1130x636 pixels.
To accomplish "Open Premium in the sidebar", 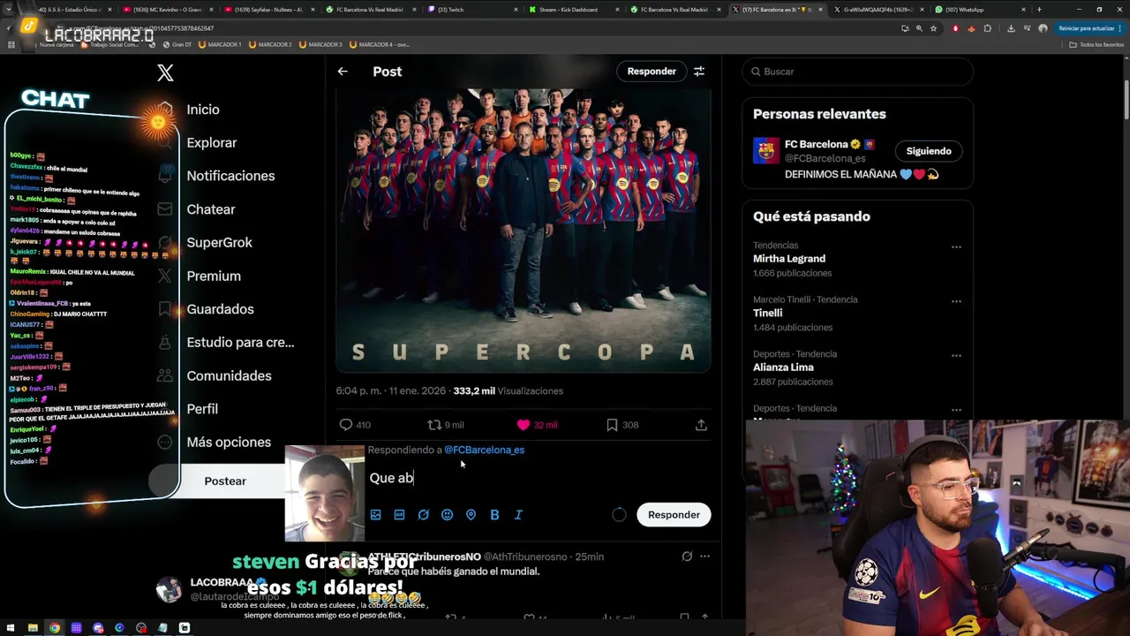I will (214, 276).
